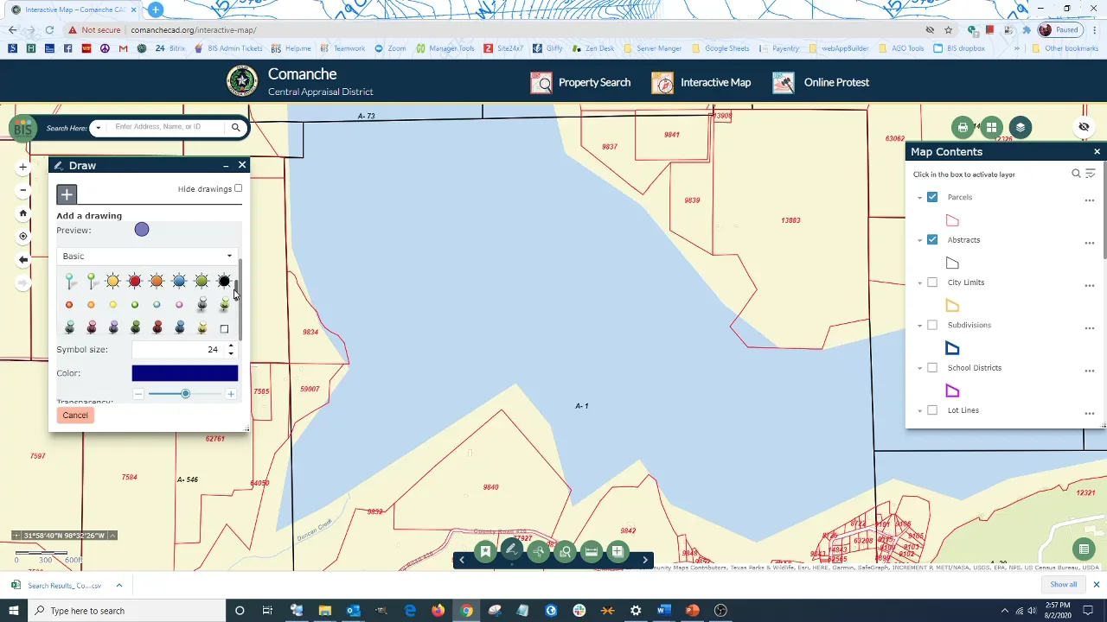Click the Comanche appraisal district logo
Image resolution: width=1107 pixels, height=622 pixels.
point(242,81)
